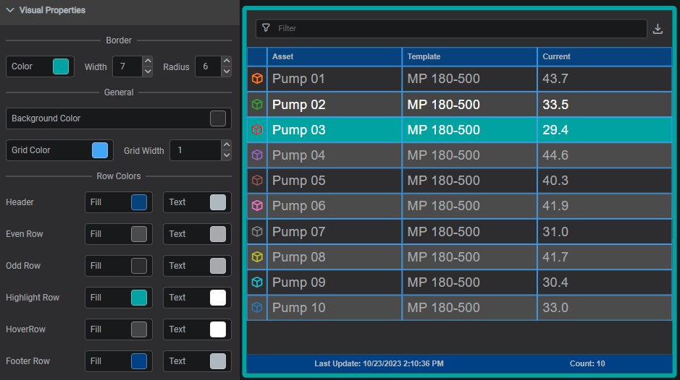Click the 33.5 current value
Screen dimensions: 680x380
[555, 104]
